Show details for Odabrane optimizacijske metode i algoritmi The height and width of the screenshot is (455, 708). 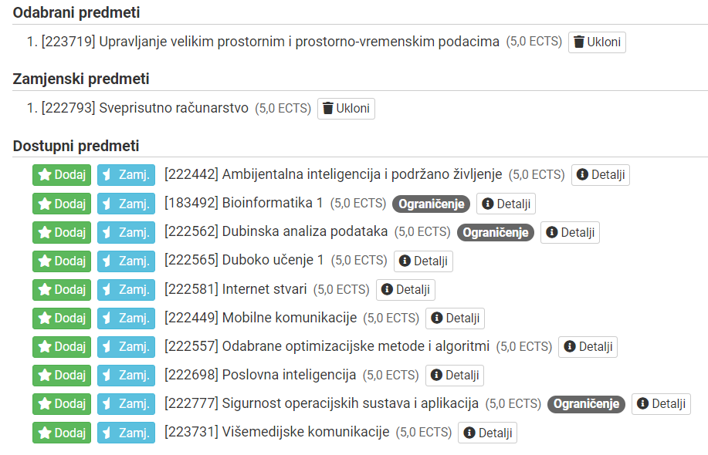tap(588, 347)
